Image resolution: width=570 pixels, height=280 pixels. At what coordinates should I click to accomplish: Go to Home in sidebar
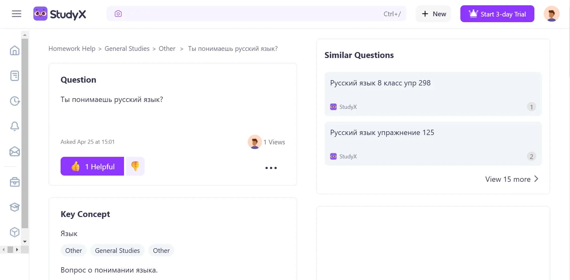(x=15, y=51)
